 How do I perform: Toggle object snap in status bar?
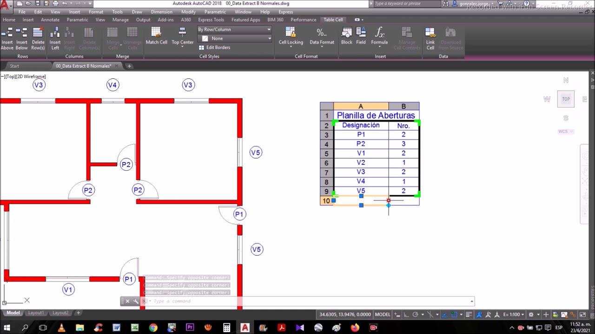pos(454,315)
